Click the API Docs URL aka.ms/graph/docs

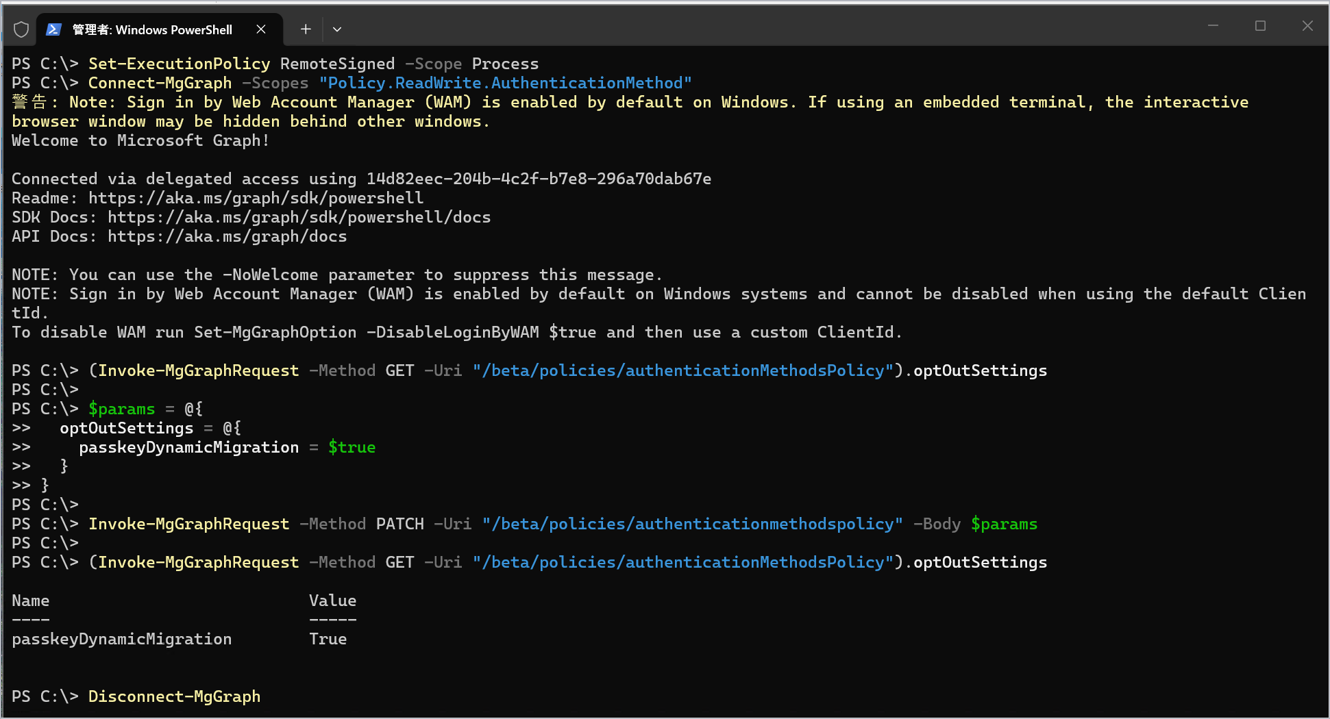pos(227,236)
